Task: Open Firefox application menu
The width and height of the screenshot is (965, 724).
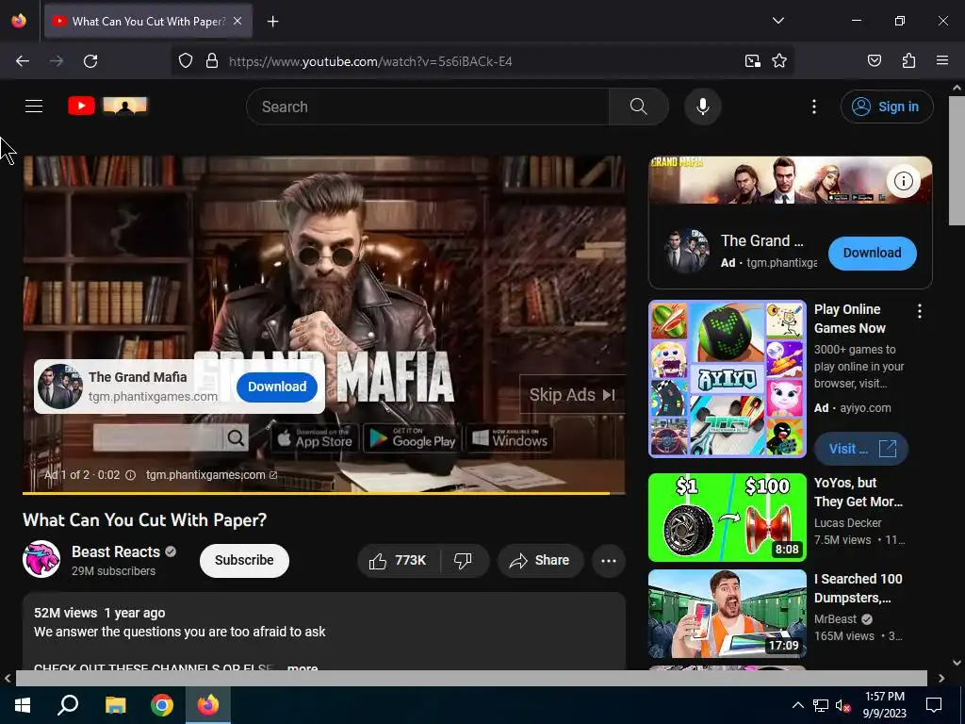Action: pos(941,61)
